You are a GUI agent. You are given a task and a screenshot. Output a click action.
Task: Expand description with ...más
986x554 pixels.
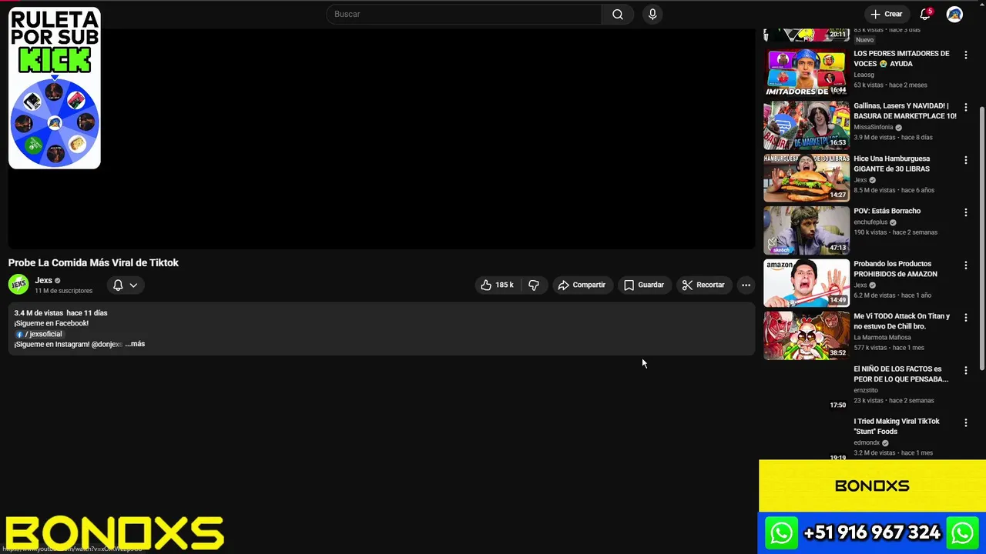[x=135, y=344]
